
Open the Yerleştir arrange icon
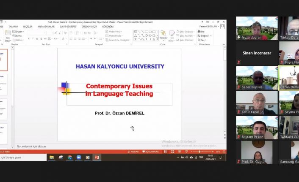pos(163,35)
